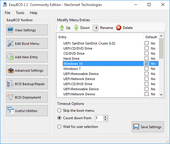Screen dimensions: 170x144
Task: Select UEFI: SanDisk SanDisk Cruzer 8.02 entry
Action: click(89, 43)
